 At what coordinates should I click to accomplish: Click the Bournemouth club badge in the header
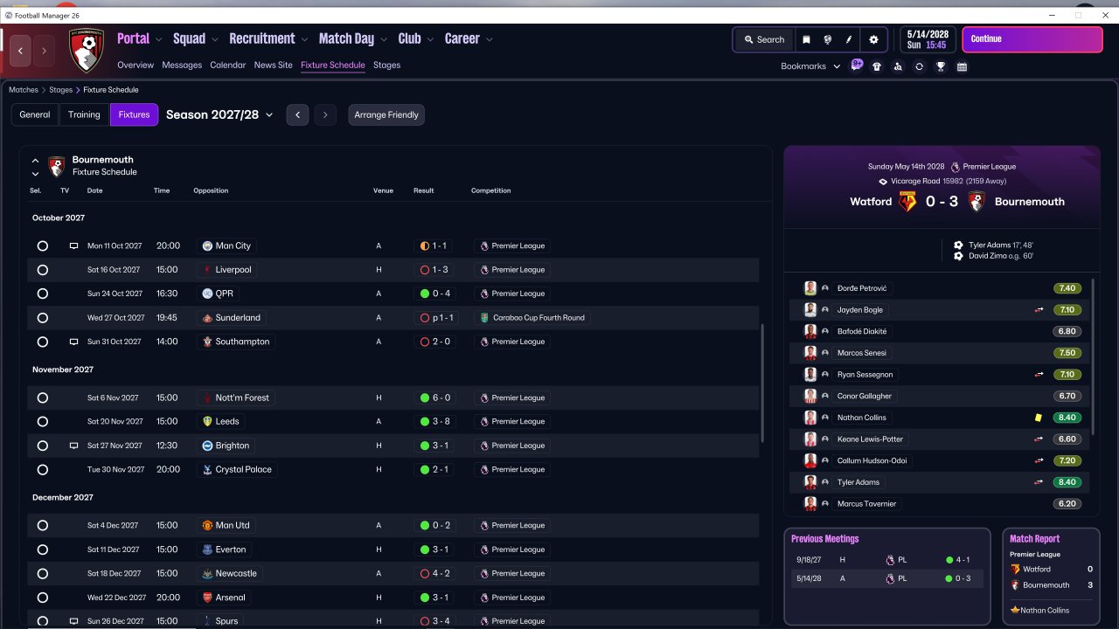coord(87,51)
